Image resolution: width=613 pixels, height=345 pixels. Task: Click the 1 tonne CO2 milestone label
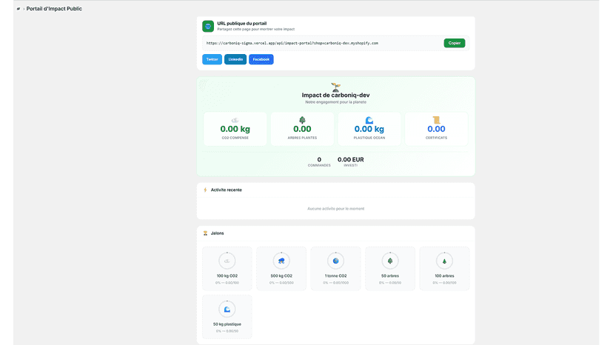click(336, 275)
